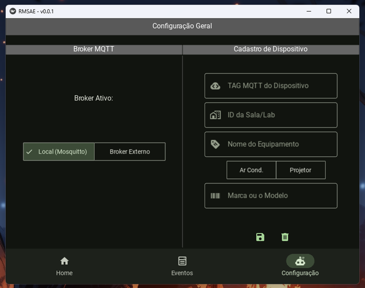Select the Local (Mosquitto) broker option

pyautogui.click(x=59, y=151)
